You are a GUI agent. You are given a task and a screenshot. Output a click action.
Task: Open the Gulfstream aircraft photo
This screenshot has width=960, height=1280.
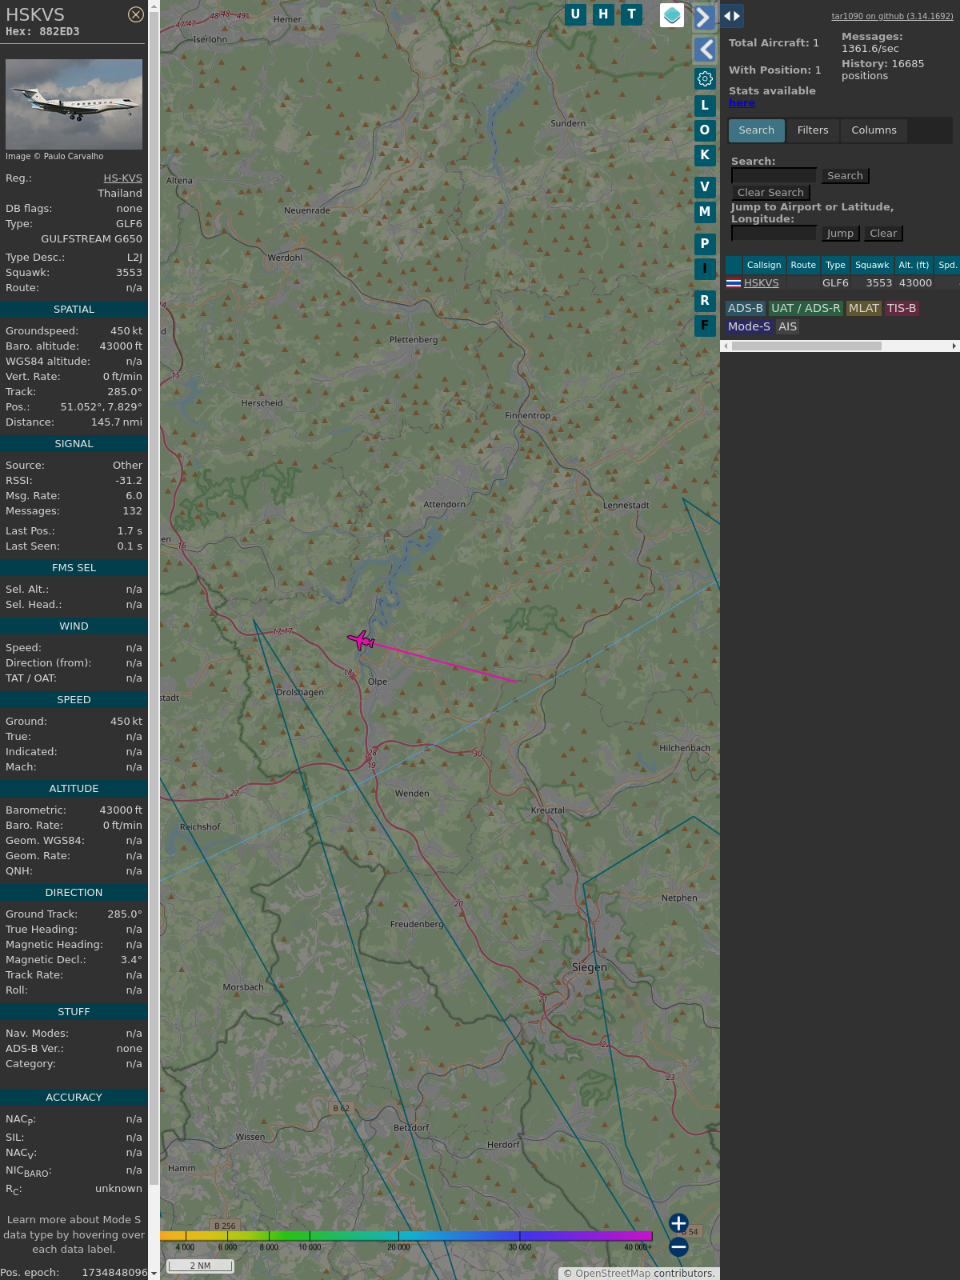tap(74, 104)
